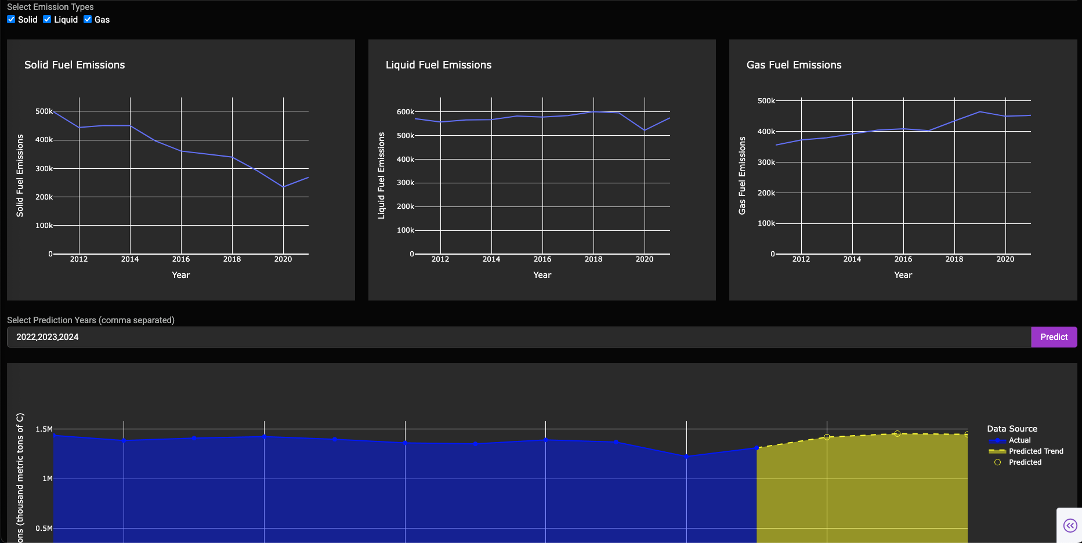This screenshot has width=1082, height=543.
Task: Click the 2019 peak on Gas chart line
Action: click(x=980, y=112)
